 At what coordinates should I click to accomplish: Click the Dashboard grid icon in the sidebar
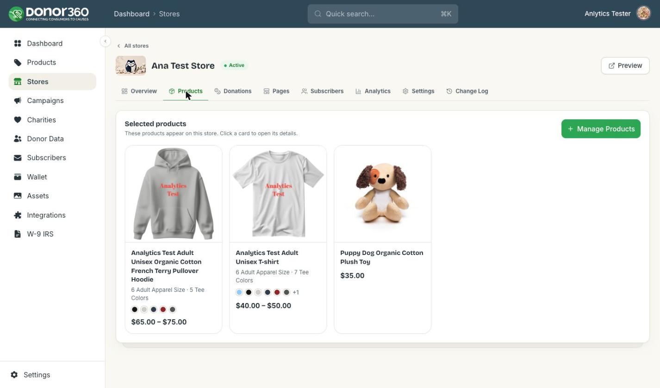(x=18, y=43)
